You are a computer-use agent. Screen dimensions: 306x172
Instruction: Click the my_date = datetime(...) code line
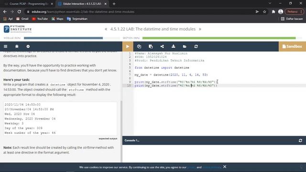point(171,75)
